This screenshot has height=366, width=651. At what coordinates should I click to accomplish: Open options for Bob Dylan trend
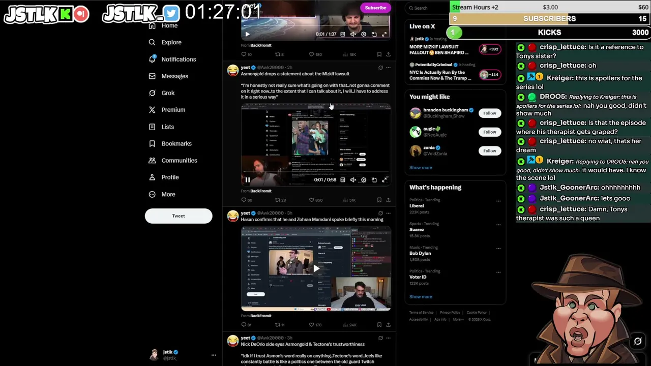coord(498,249)
